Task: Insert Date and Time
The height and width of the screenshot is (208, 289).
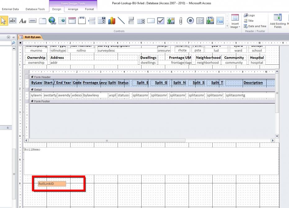Action: click(x=255, y=26)
